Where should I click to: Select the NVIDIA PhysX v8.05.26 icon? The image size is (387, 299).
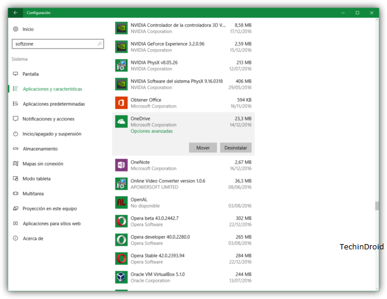[x=121, y=65]
